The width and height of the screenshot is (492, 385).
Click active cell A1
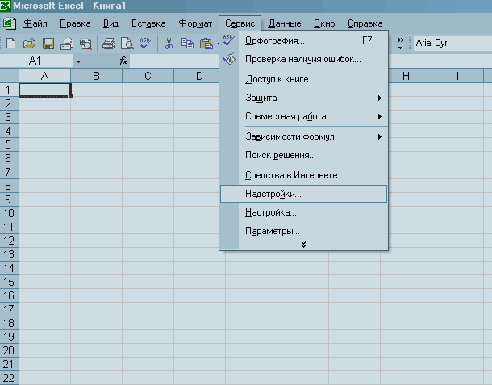point(45,90)
